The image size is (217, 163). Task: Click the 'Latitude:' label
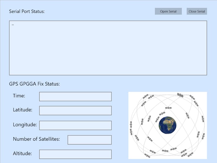[23, 110]
